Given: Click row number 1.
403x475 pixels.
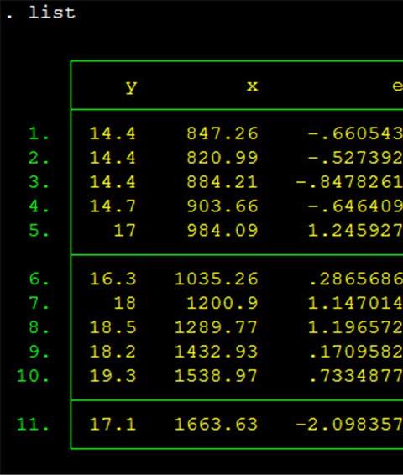Looking at the screenshot, I should coord(39,133).
